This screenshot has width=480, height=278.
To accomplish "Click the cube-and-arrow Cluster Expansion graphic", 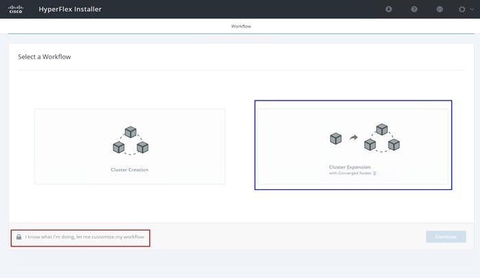I will click(364, 138).
